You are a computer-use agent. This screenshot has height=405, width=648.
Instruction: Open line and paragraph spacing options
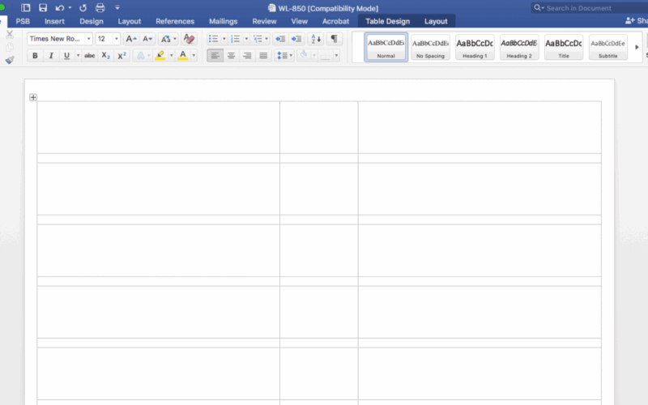tap(284, 55)
